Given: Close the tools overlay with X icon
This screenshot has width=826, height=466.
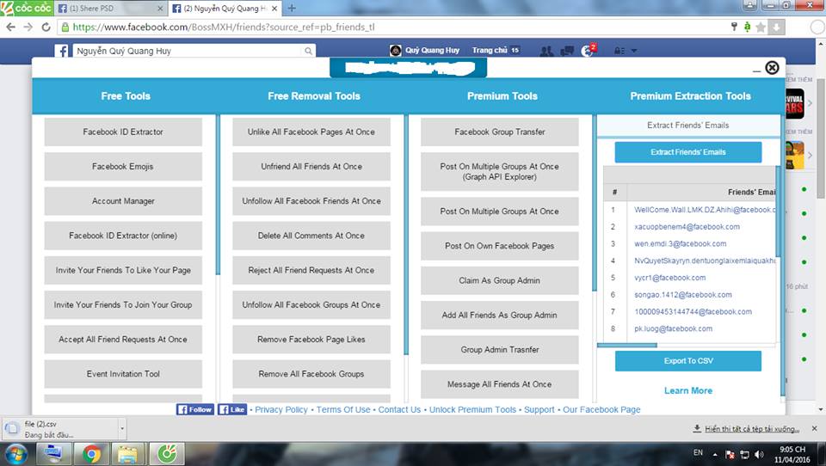Looking at the screenshot, I should click(772, 67).
